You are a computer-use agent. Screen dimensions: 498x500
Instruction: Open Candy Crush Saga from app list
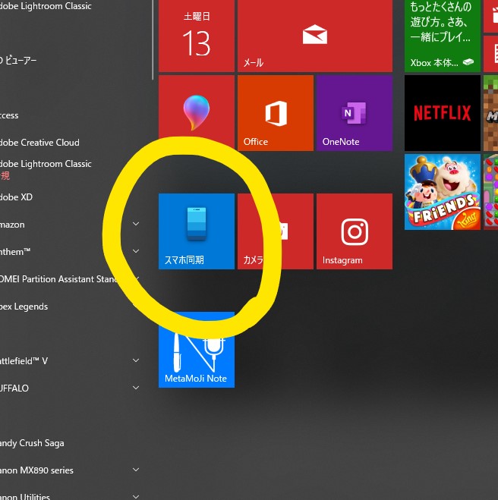(34, 443)
